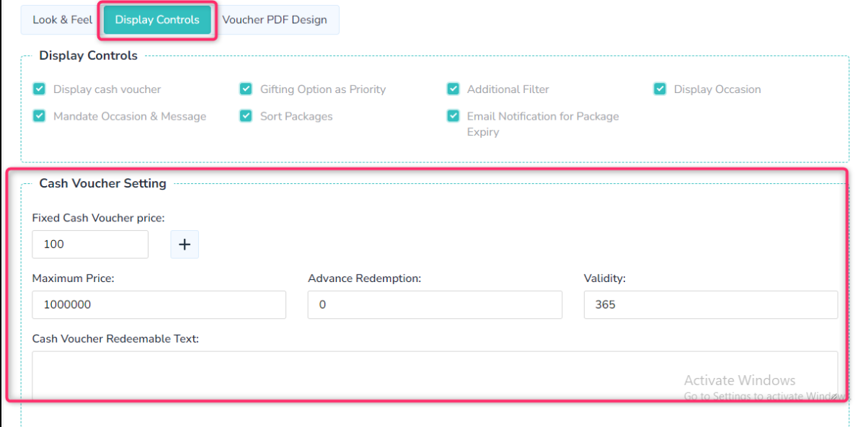Image resolution: width=863 pixels, height=427 pixels.
Task: Select the Display Controls tab
Action: coord(156,19)
